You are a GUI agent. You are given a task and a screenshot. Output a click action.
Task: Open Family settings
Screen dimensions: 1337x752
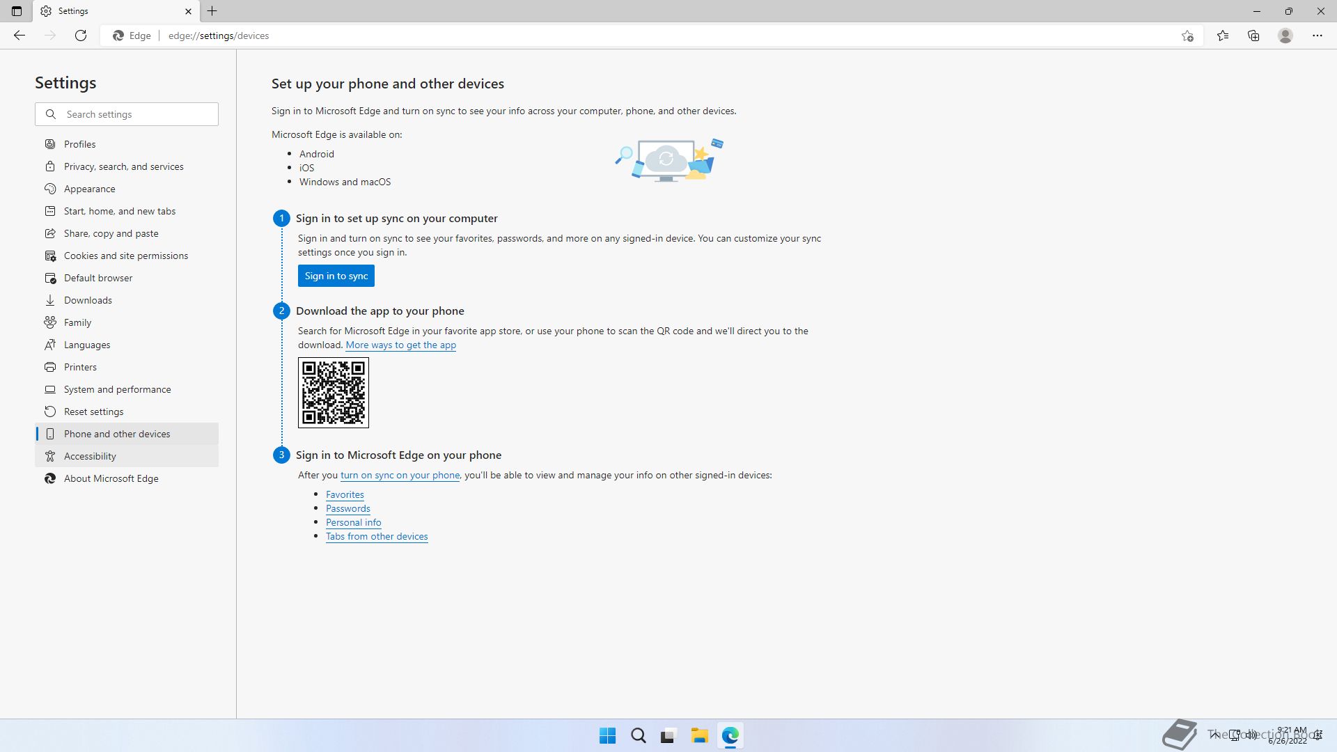[x=127, y=322]
